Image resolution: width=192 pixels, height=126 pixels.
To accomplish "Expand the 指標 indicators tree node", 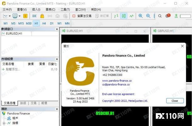I will [4, 123].
